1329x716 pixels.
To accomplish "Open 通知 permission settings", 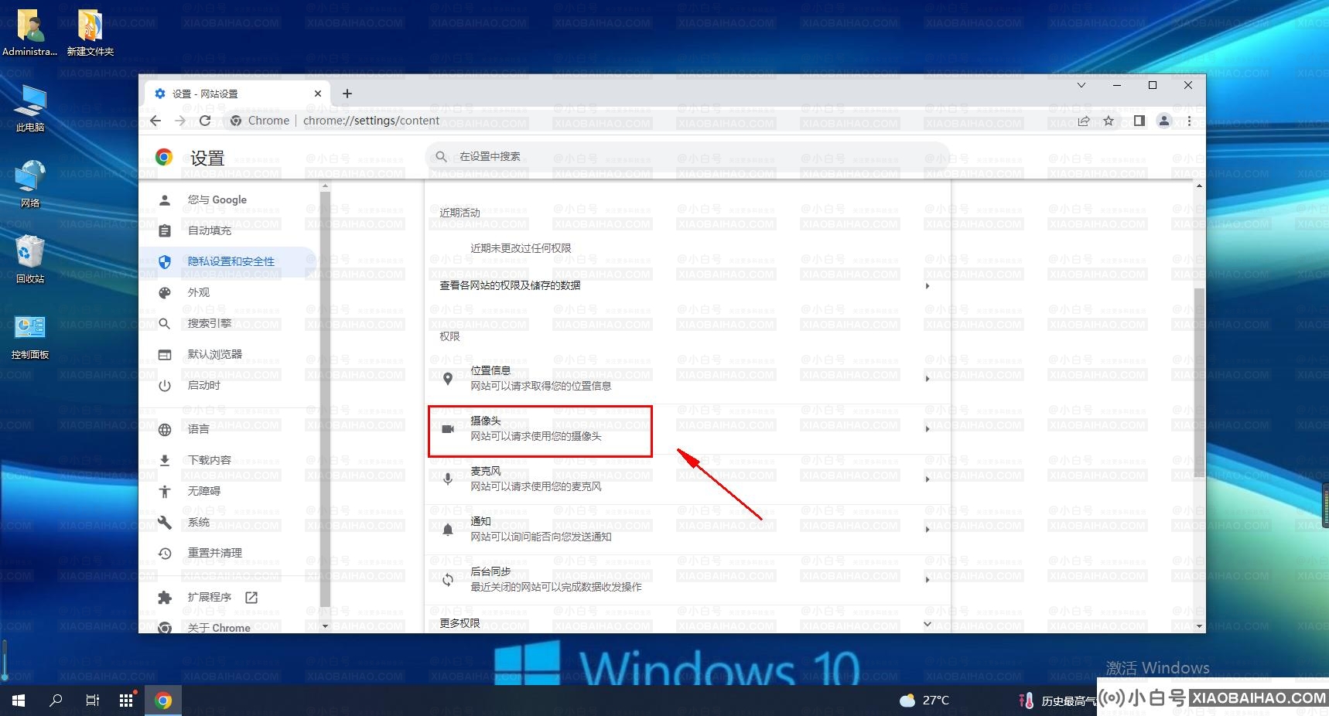I will (687, 529).
